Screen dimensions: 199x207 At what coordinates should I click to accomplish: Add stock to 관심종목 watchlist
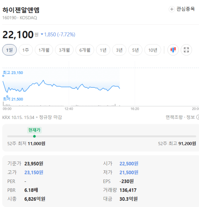point(182,9)
